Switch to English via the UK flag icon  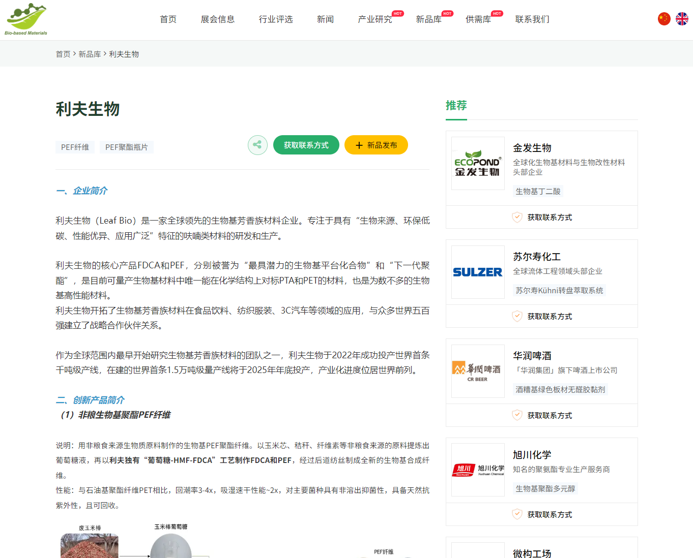pos(682,18)
